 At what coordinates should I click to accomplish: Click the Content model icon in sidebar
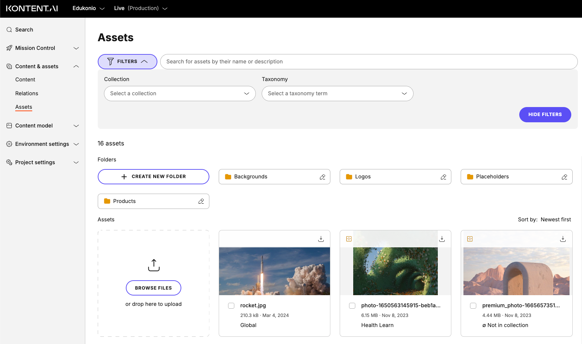point(9,125)
